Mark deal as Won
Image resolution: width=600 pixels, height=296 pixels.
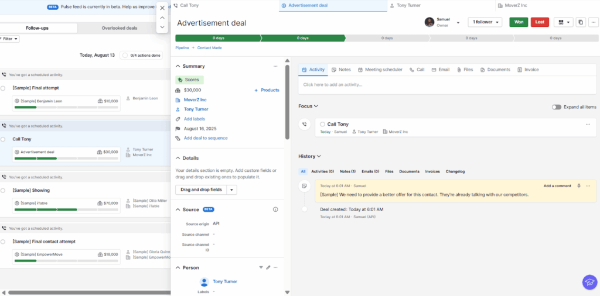click(x=518, y=22)
